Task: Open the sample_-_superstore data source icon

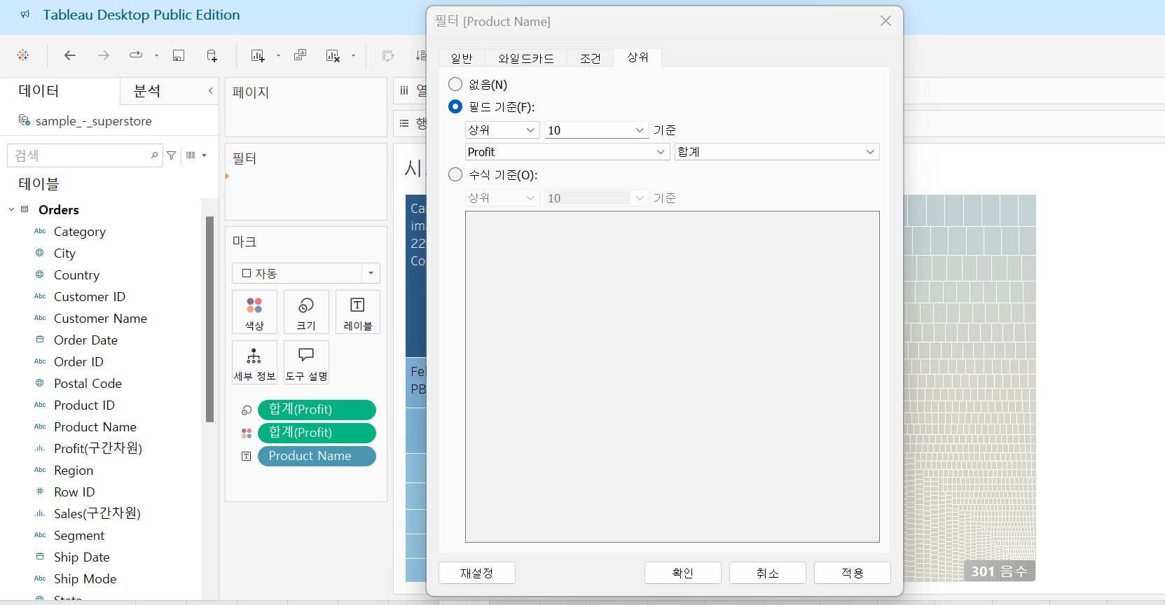Action: pos(25,120)
